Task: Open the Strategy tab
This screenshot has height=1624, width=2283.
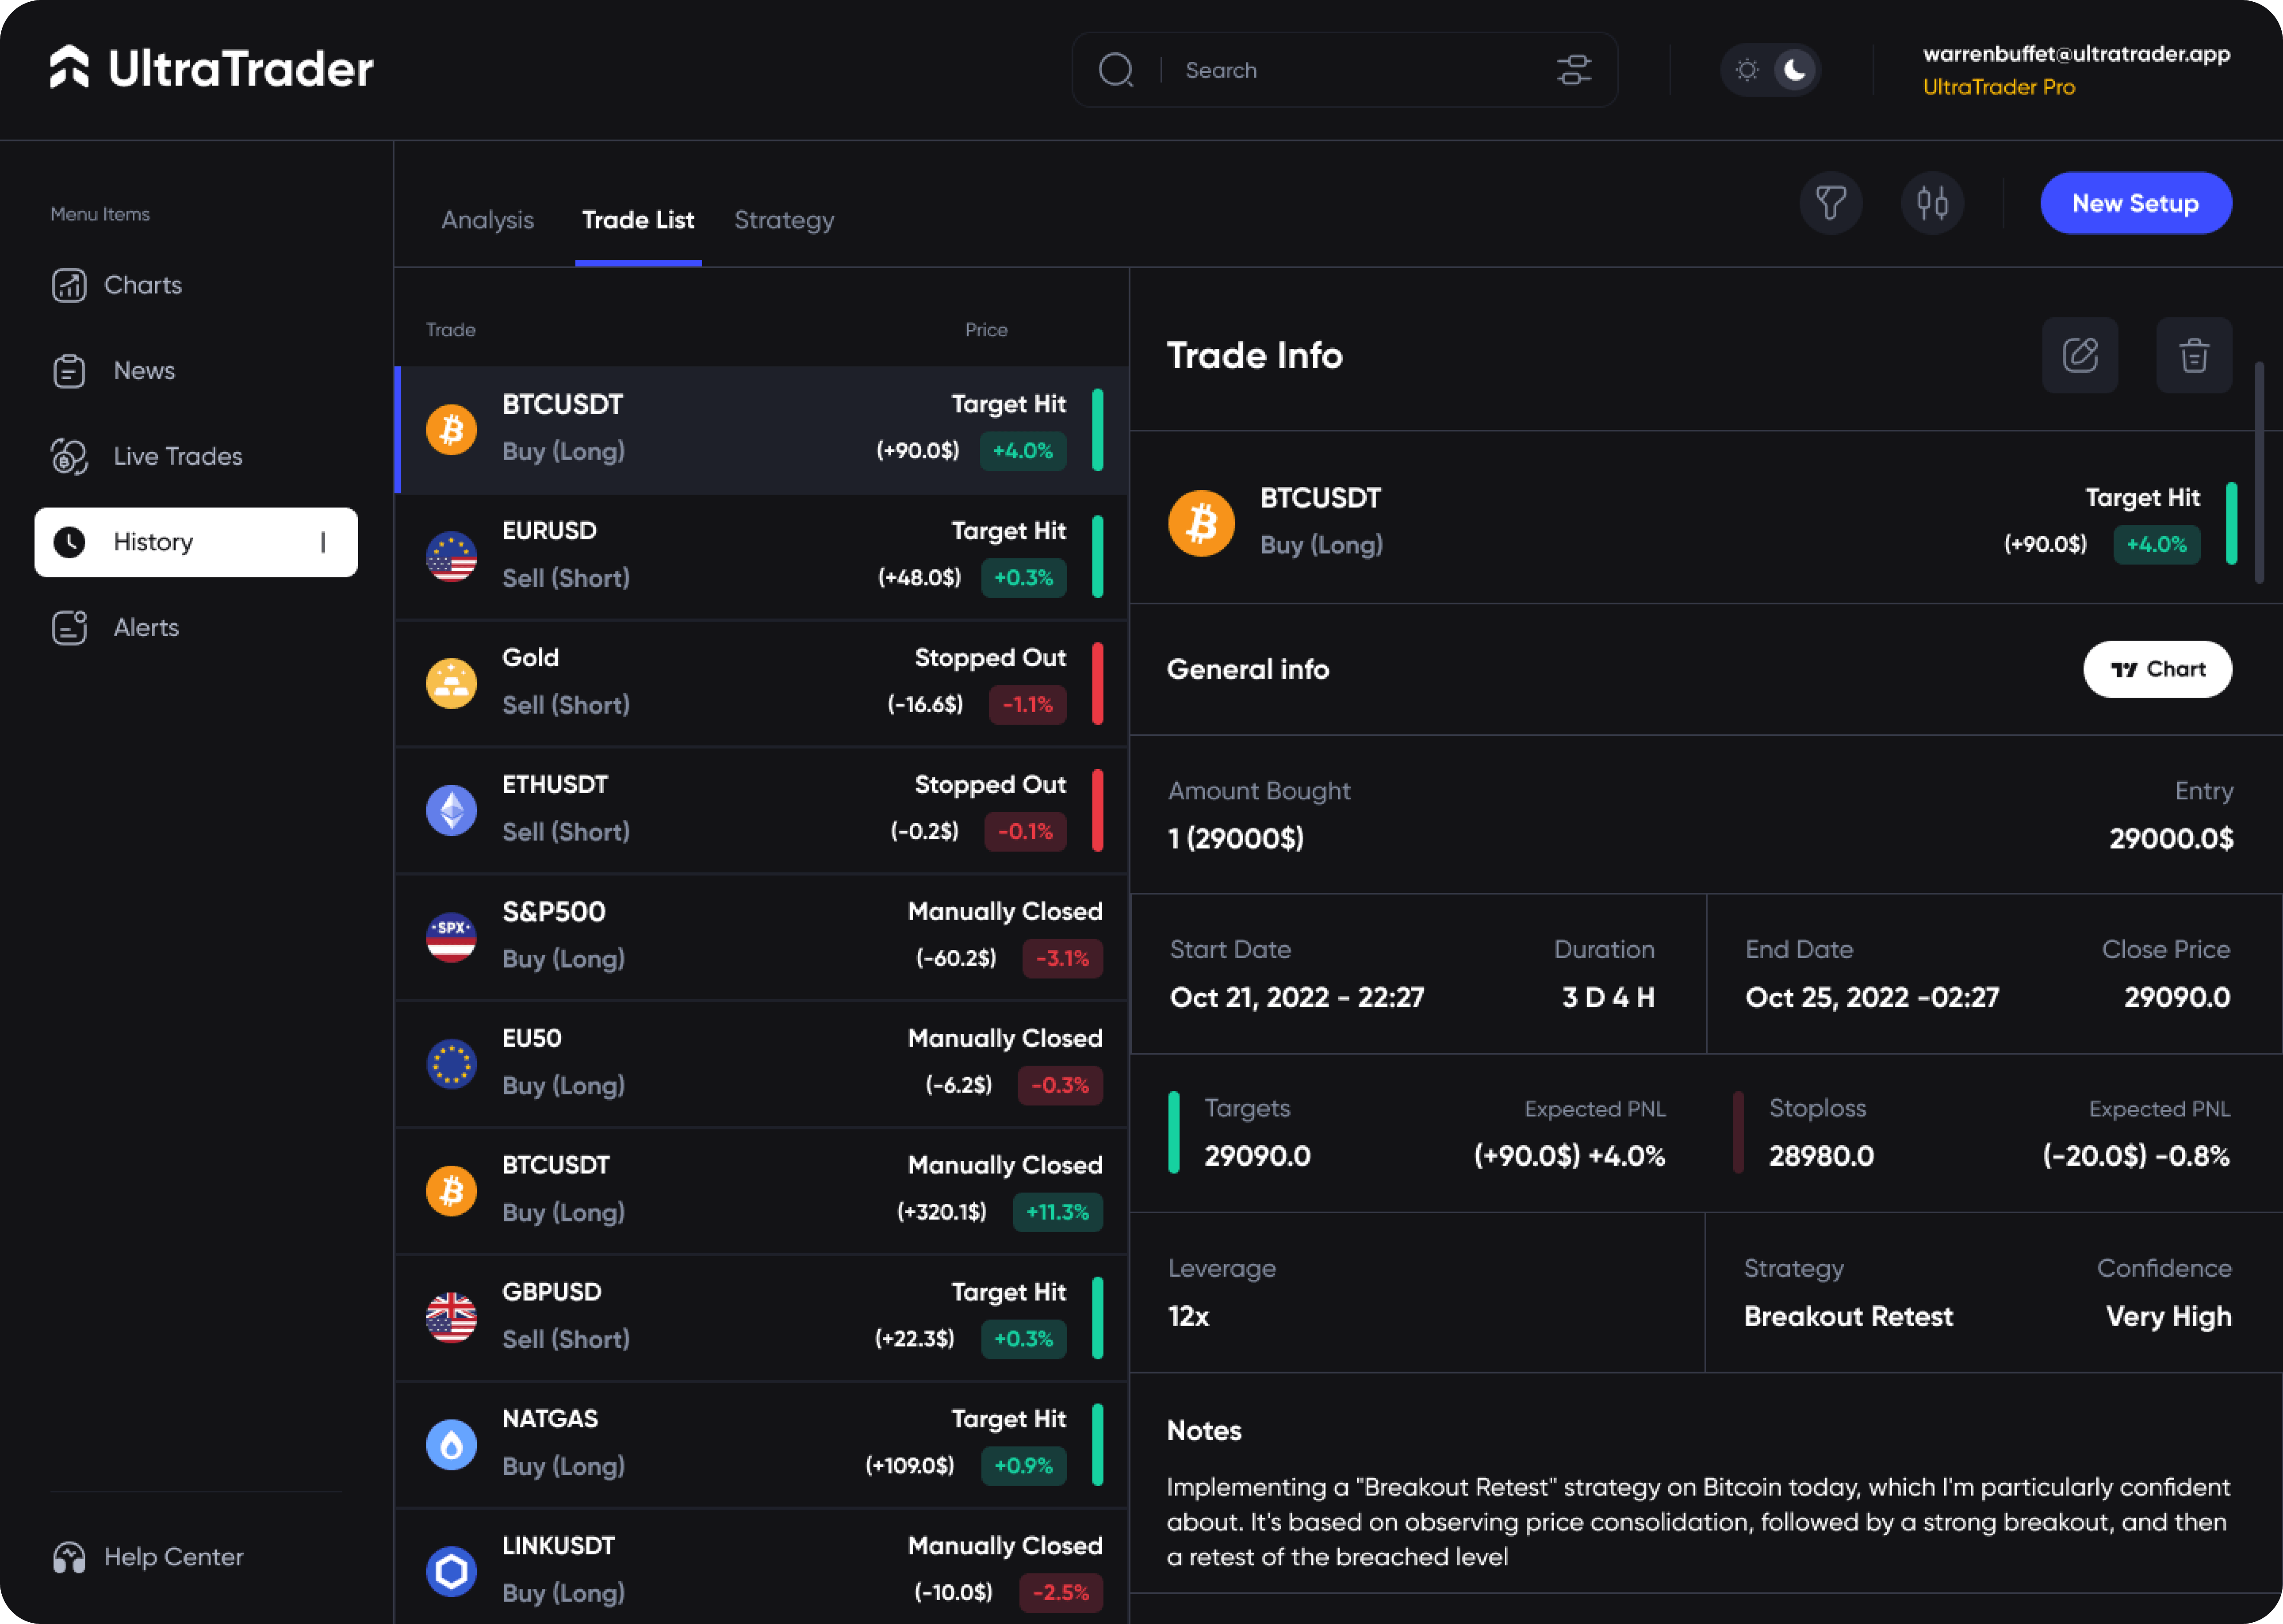Action: tap(784, 220)
